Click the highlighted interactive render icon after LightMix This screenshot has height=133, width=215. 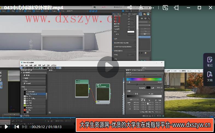click(x=140, y=14)
